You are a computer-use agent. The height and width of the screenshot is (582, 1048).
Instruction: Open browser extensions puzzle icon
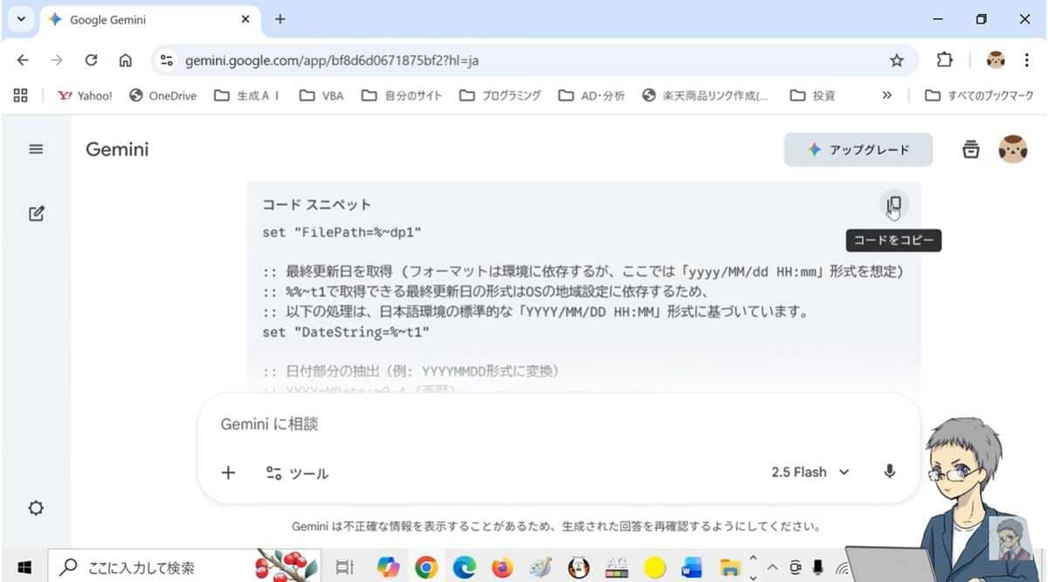click(944, 60)
